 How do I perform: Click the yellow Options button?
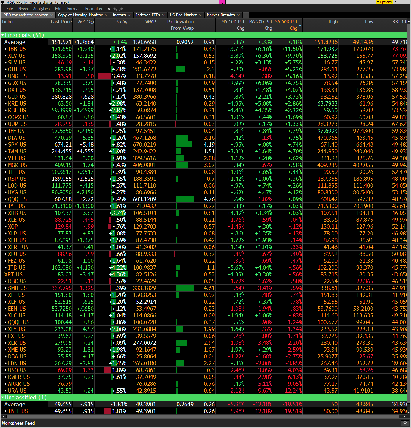pyautogui.click(x=384, y=2)
